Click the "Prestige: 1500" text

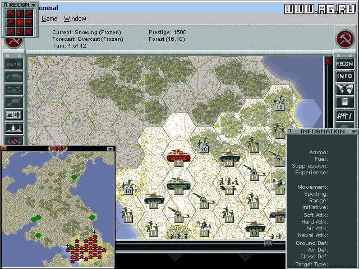168,33
